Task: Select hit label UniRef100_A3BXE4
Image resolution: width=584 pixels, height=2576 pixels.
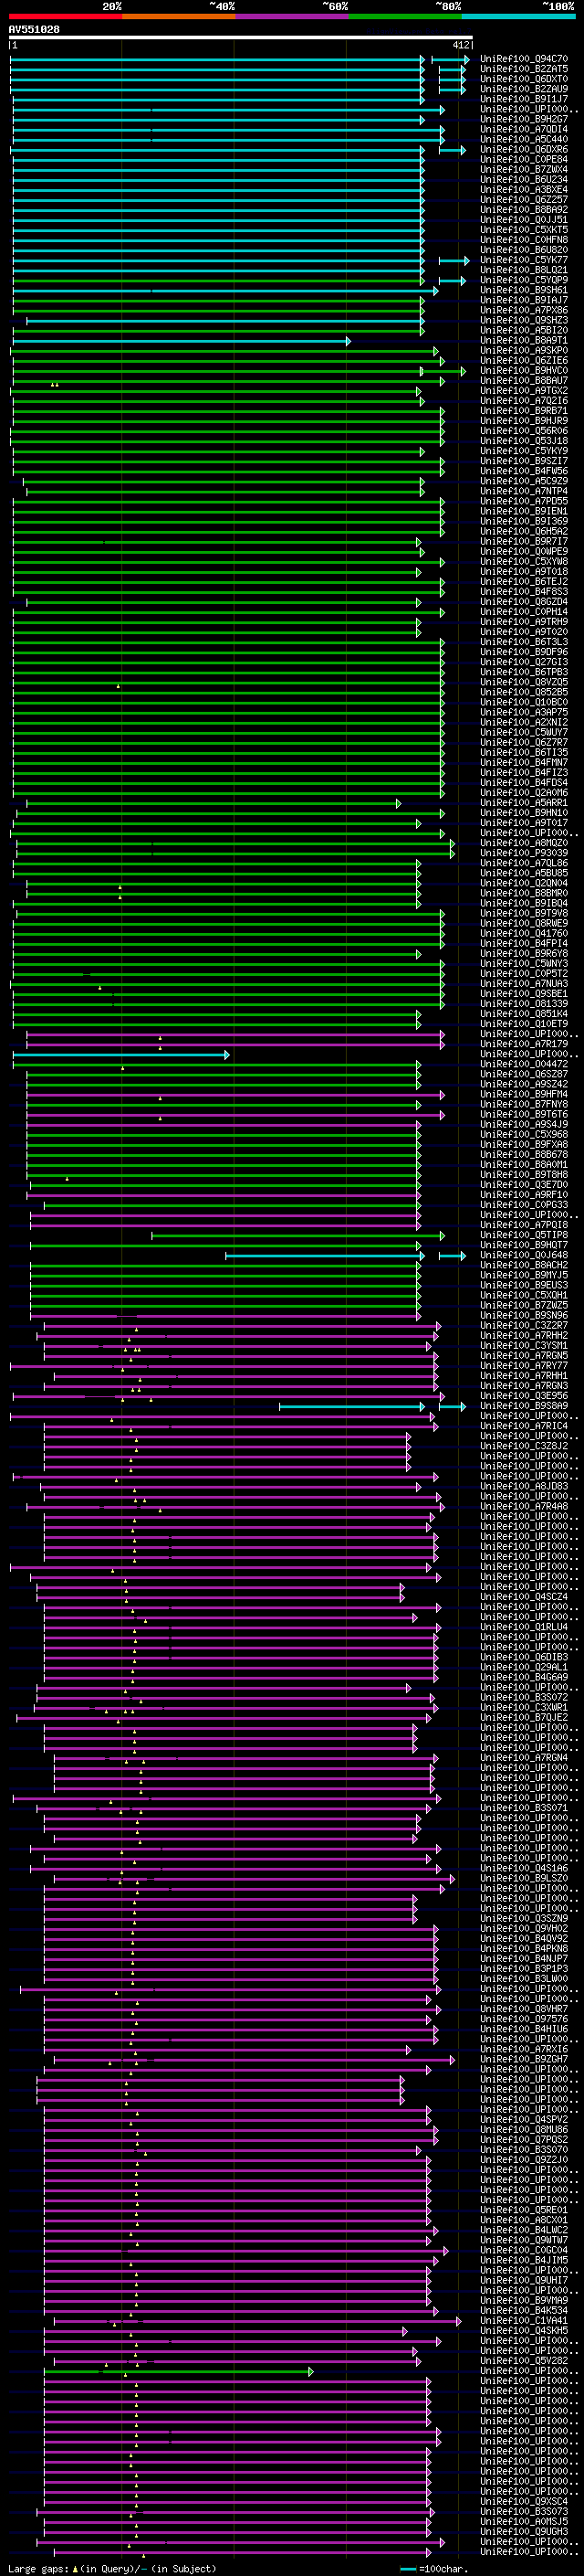Action: tap(524, 190)
